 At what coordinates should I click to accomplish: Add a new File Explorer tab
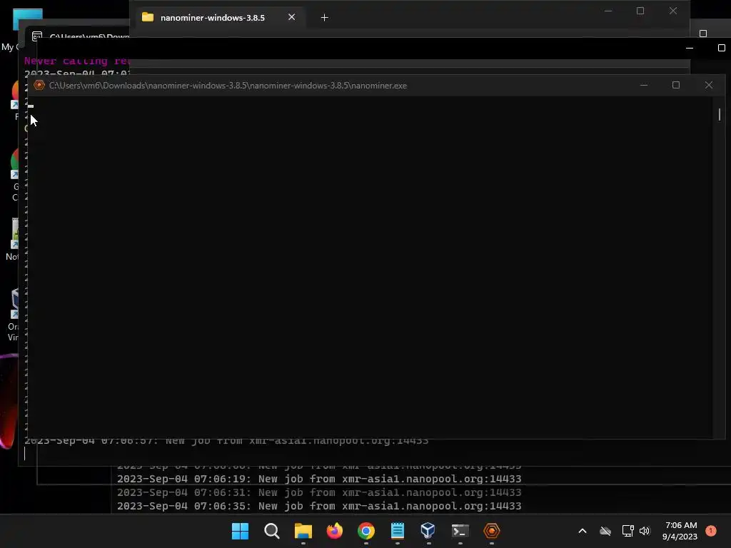click(x=325, y=18)
